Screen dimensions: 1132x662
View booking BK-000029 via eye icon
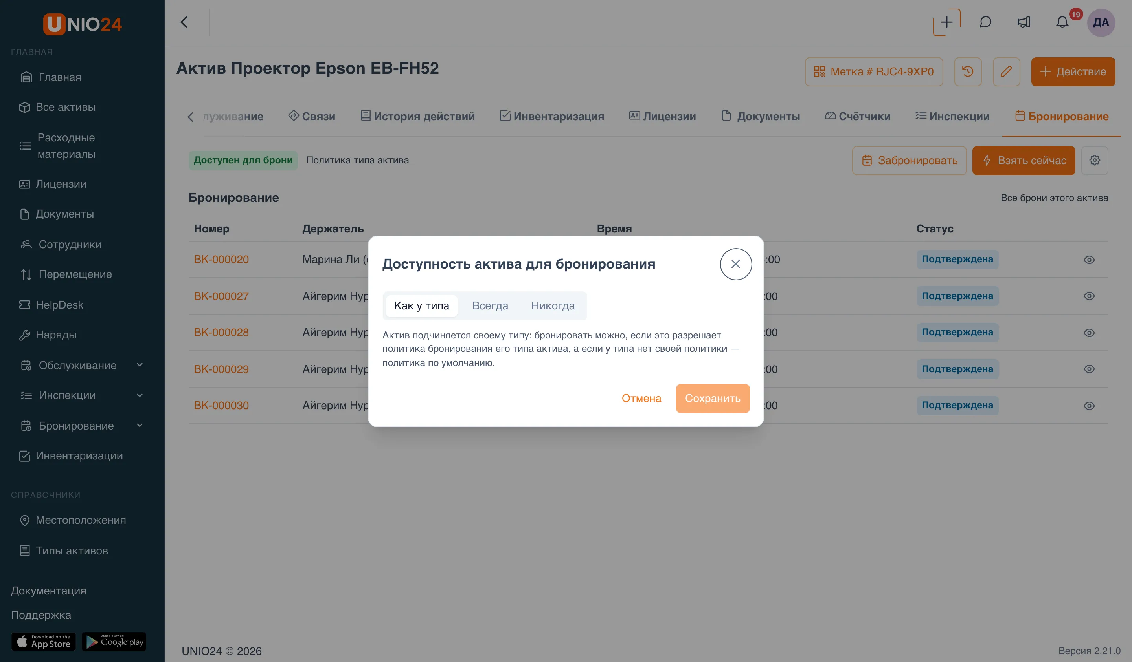1089,369
